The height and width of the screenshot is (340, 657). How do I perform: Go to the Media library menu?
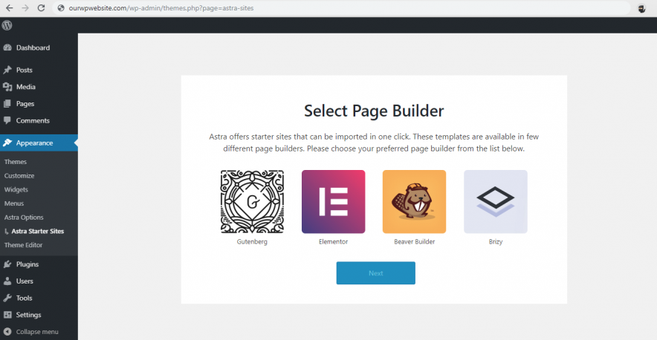(x=25, y=87)
